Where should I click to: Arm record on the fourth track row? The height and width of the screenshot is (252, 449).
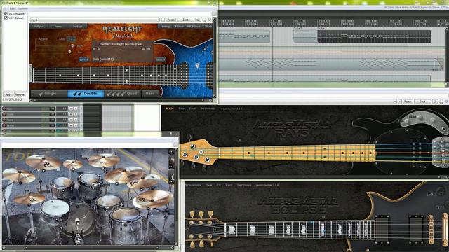4,125
